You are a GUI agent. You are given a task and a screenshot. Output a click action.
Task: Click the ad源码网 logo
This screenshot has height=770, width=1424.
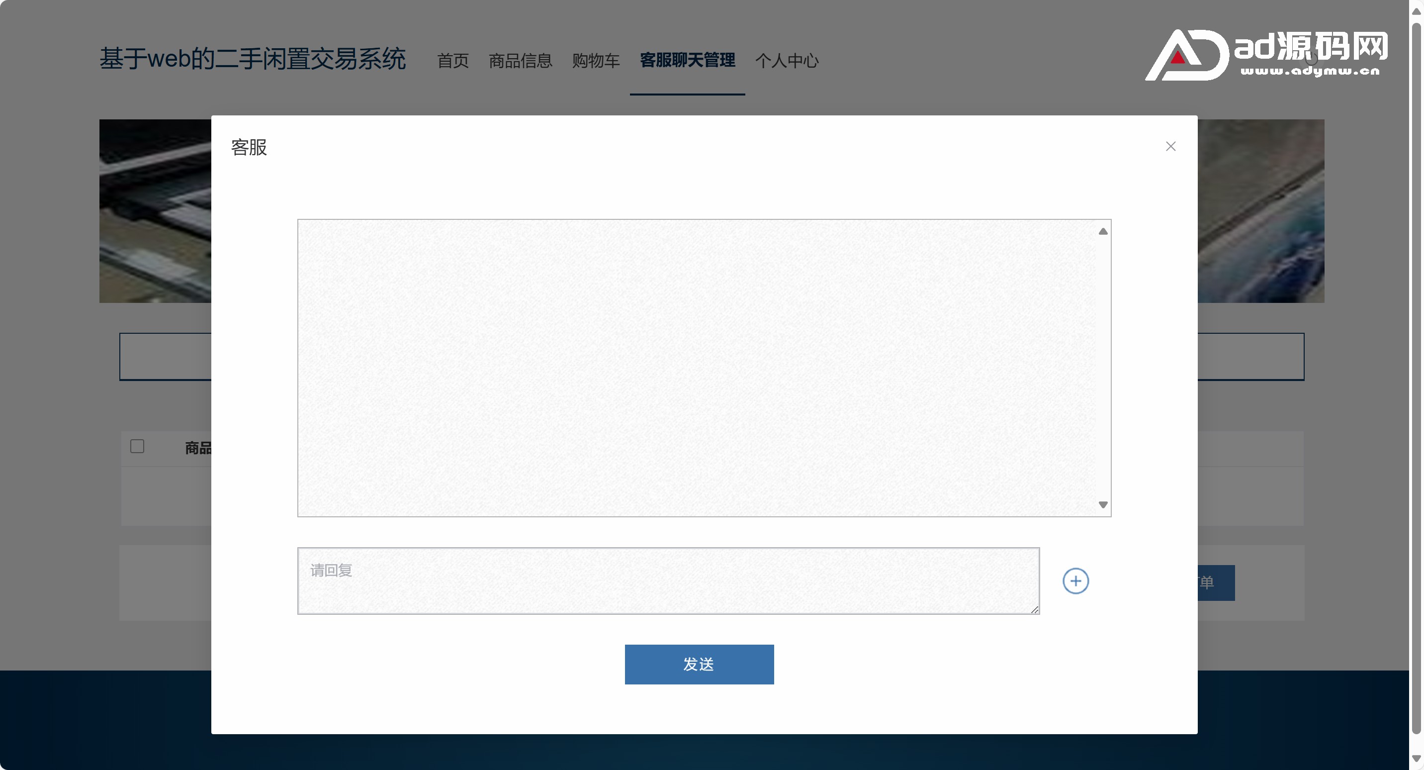coord(1267,54)
